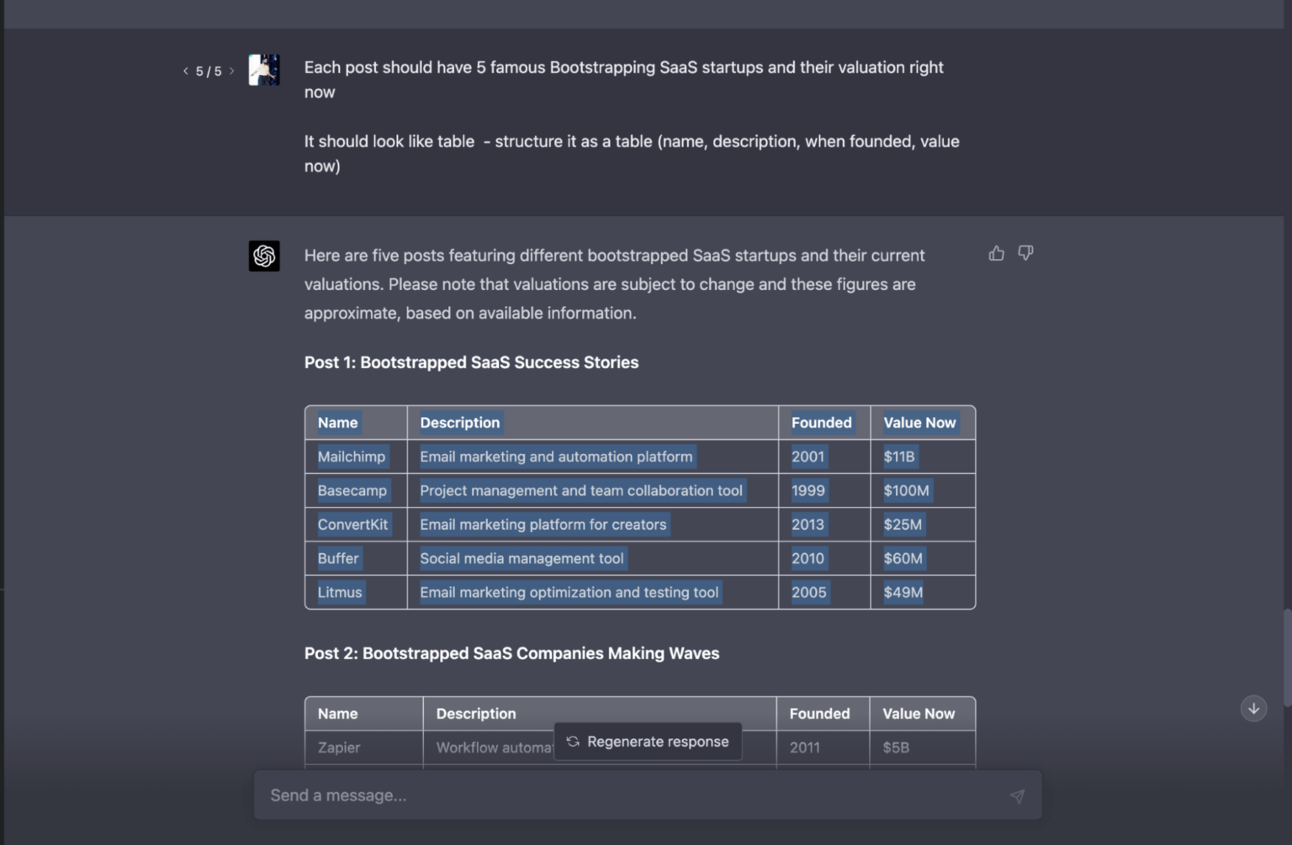Rate the response with thumbs down
The image size is (1292, 845).
(x=1025, y=253)
